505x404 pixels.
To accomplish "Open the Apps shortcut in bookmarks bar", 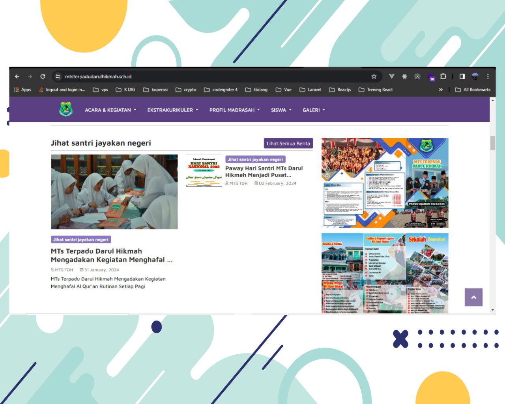I will (x=22, y=90).
